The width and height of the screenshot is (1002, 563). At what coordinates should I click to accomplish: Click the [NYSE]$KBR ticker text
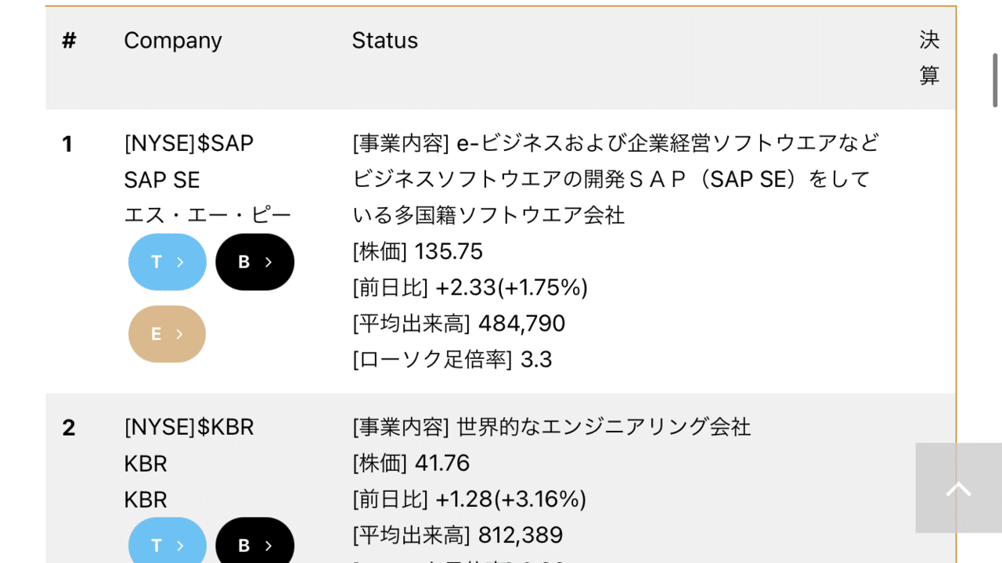click(x=189, y=428)
